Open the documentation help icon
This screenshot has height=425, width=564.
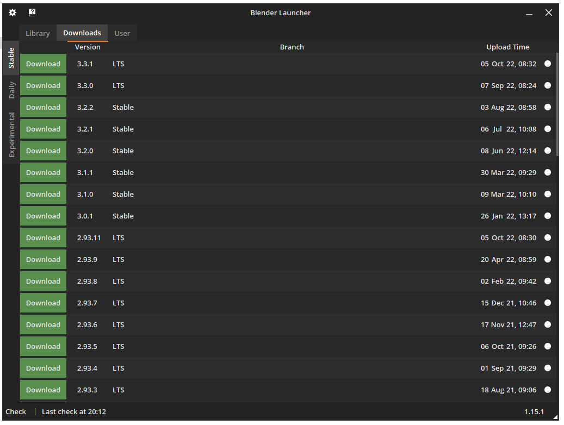32,12
